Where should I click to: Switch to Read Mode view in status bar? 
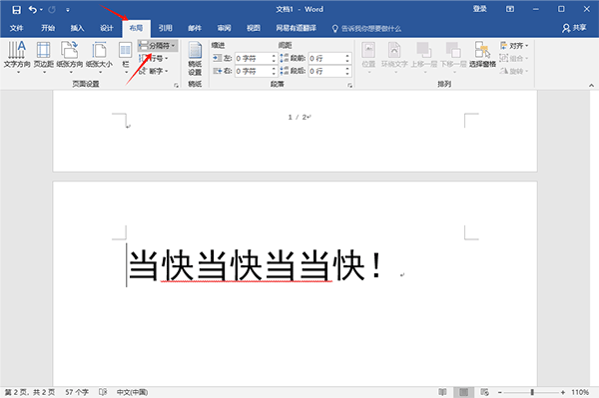point(442,392)
